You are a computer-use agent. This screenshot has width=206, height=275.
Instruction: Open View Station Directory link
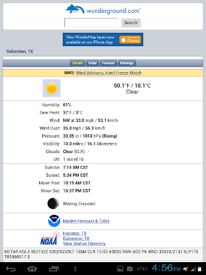pyautogui.click(x=84, y=244)
